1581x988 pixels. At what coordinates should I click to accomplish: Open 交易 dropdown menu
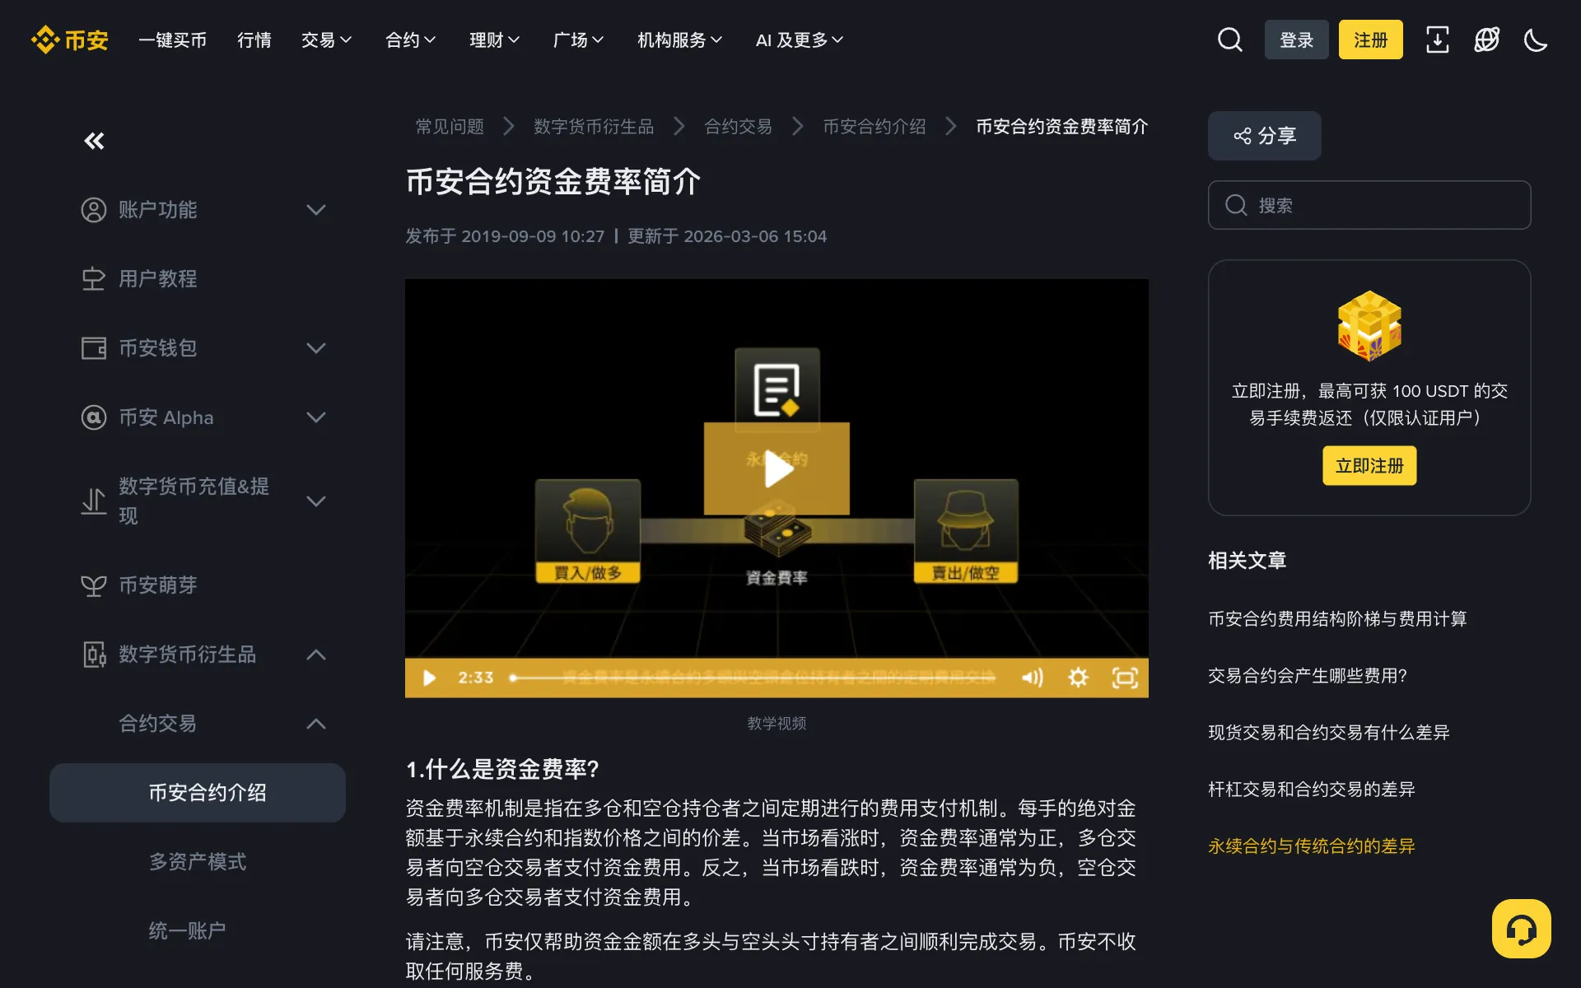coord(326,40)
